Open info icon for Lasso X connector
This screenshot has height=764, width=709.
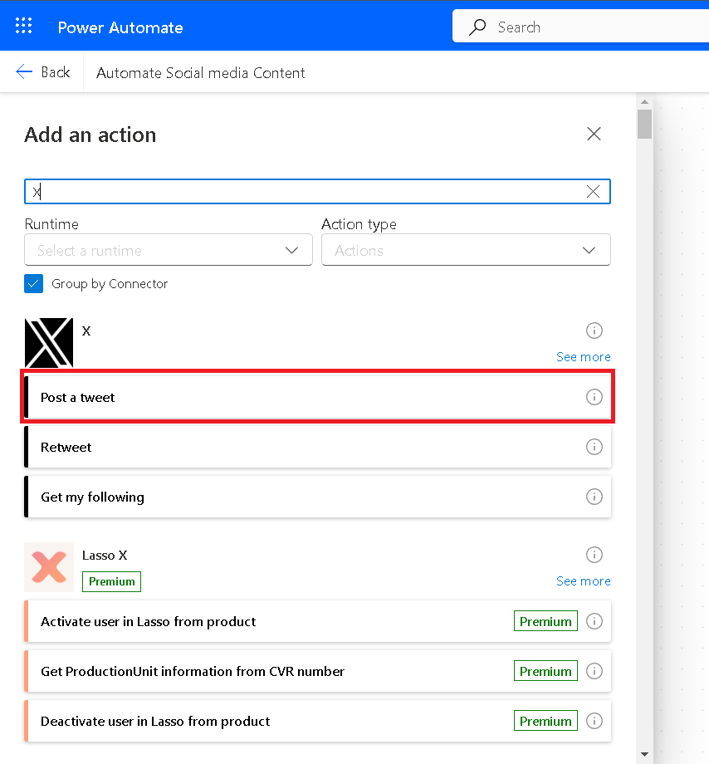point(594,555)
